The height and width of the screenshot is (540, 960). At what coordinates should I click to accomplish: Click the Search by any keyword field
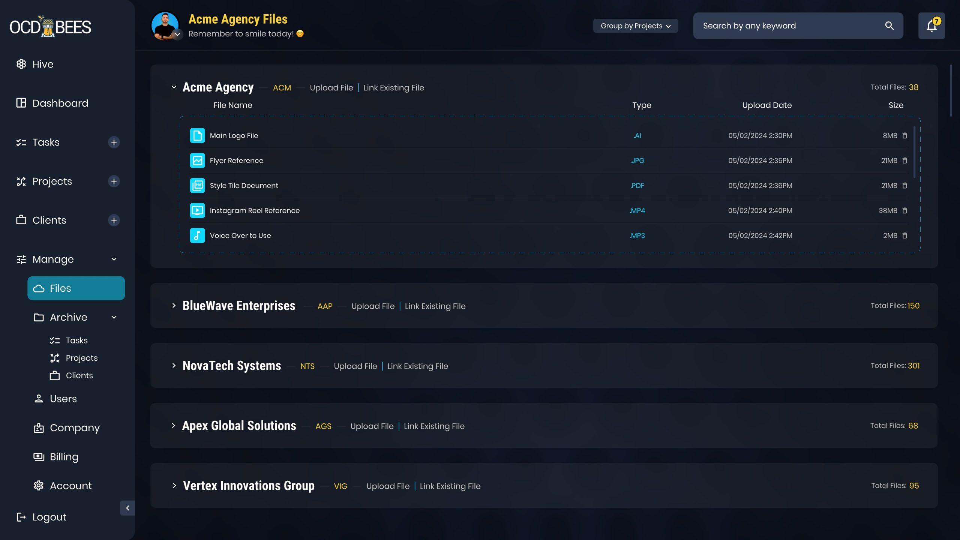click(787, 26)
